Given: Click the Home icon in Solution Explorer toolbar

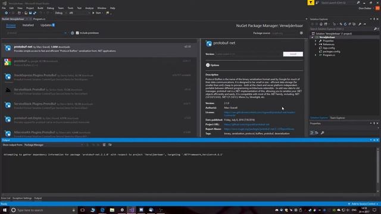Looking at the screenshot, I should 321,24.
